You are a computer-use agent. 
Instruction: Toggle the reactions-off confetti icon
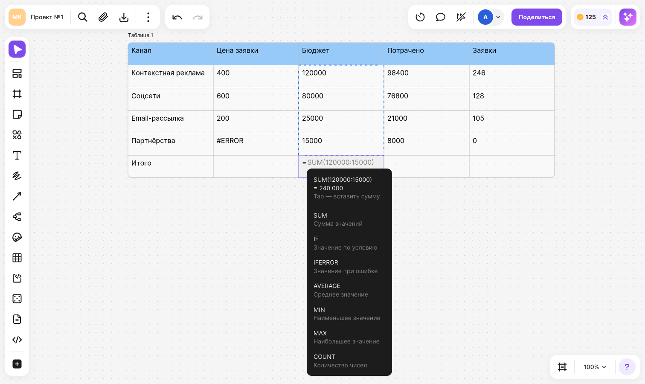[x=461, y=17]
